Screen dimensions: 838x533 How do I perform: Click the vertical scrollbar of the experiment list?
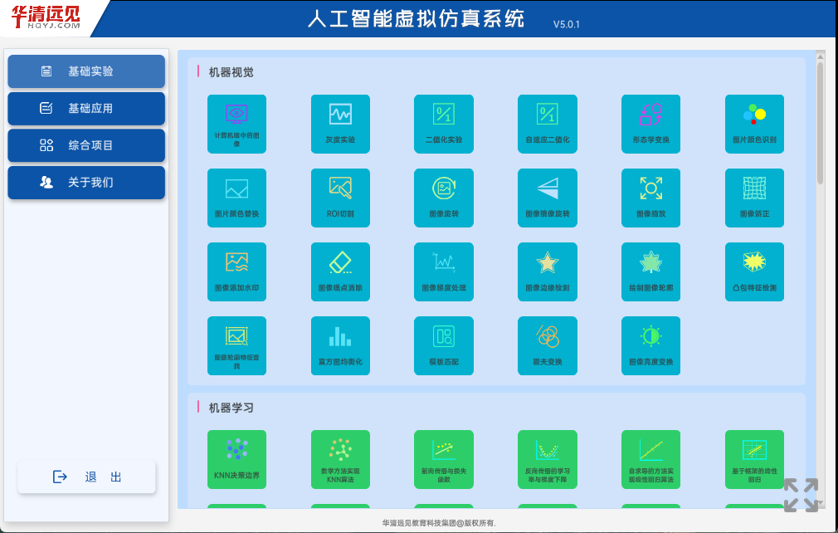point(820,125)
